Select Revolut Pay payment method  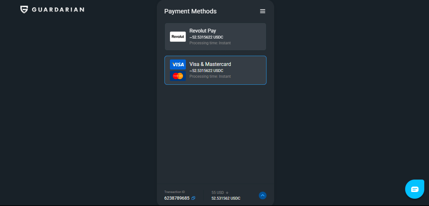point(215,37)
